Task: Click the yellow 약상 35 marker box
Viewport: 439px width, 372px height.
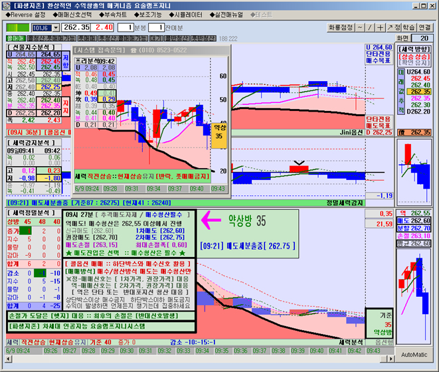Action: (x=219, y=136)
